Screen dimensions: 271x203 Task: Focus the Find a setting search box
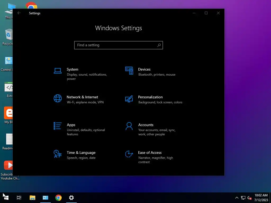pos(118,45)
